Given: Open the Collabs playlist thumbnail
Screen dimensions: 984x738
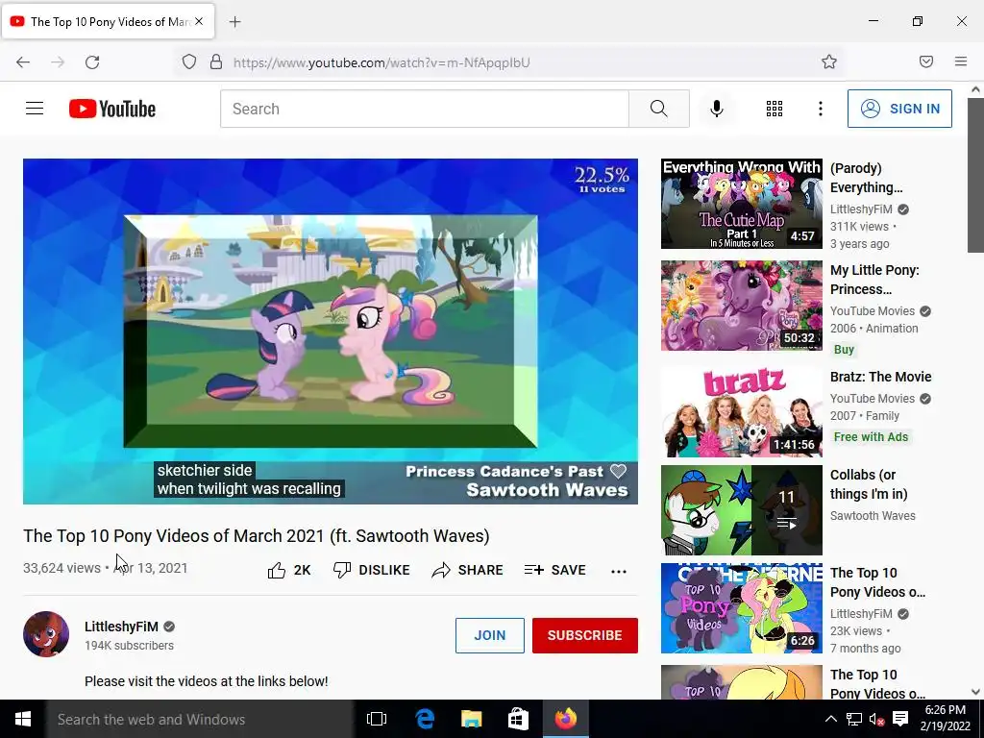Looking at the screenshot, I should (741, 509).
